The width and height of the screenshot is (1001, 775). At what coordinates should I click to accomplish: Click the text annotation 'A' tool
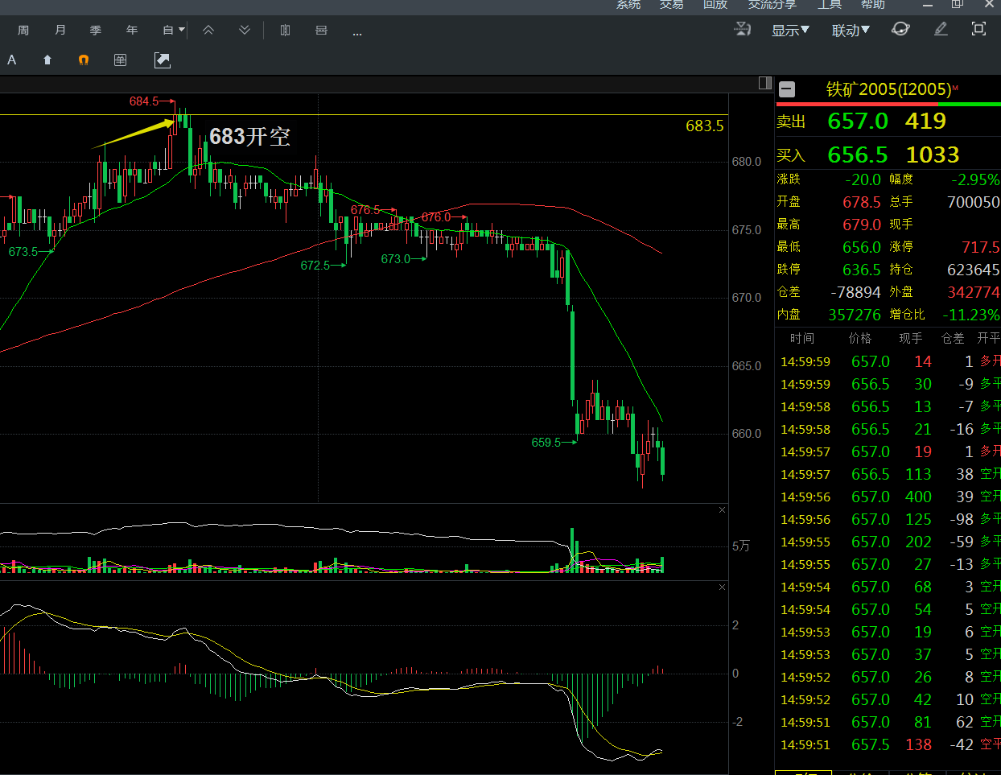pyautogui.click(x=12, y=60)
